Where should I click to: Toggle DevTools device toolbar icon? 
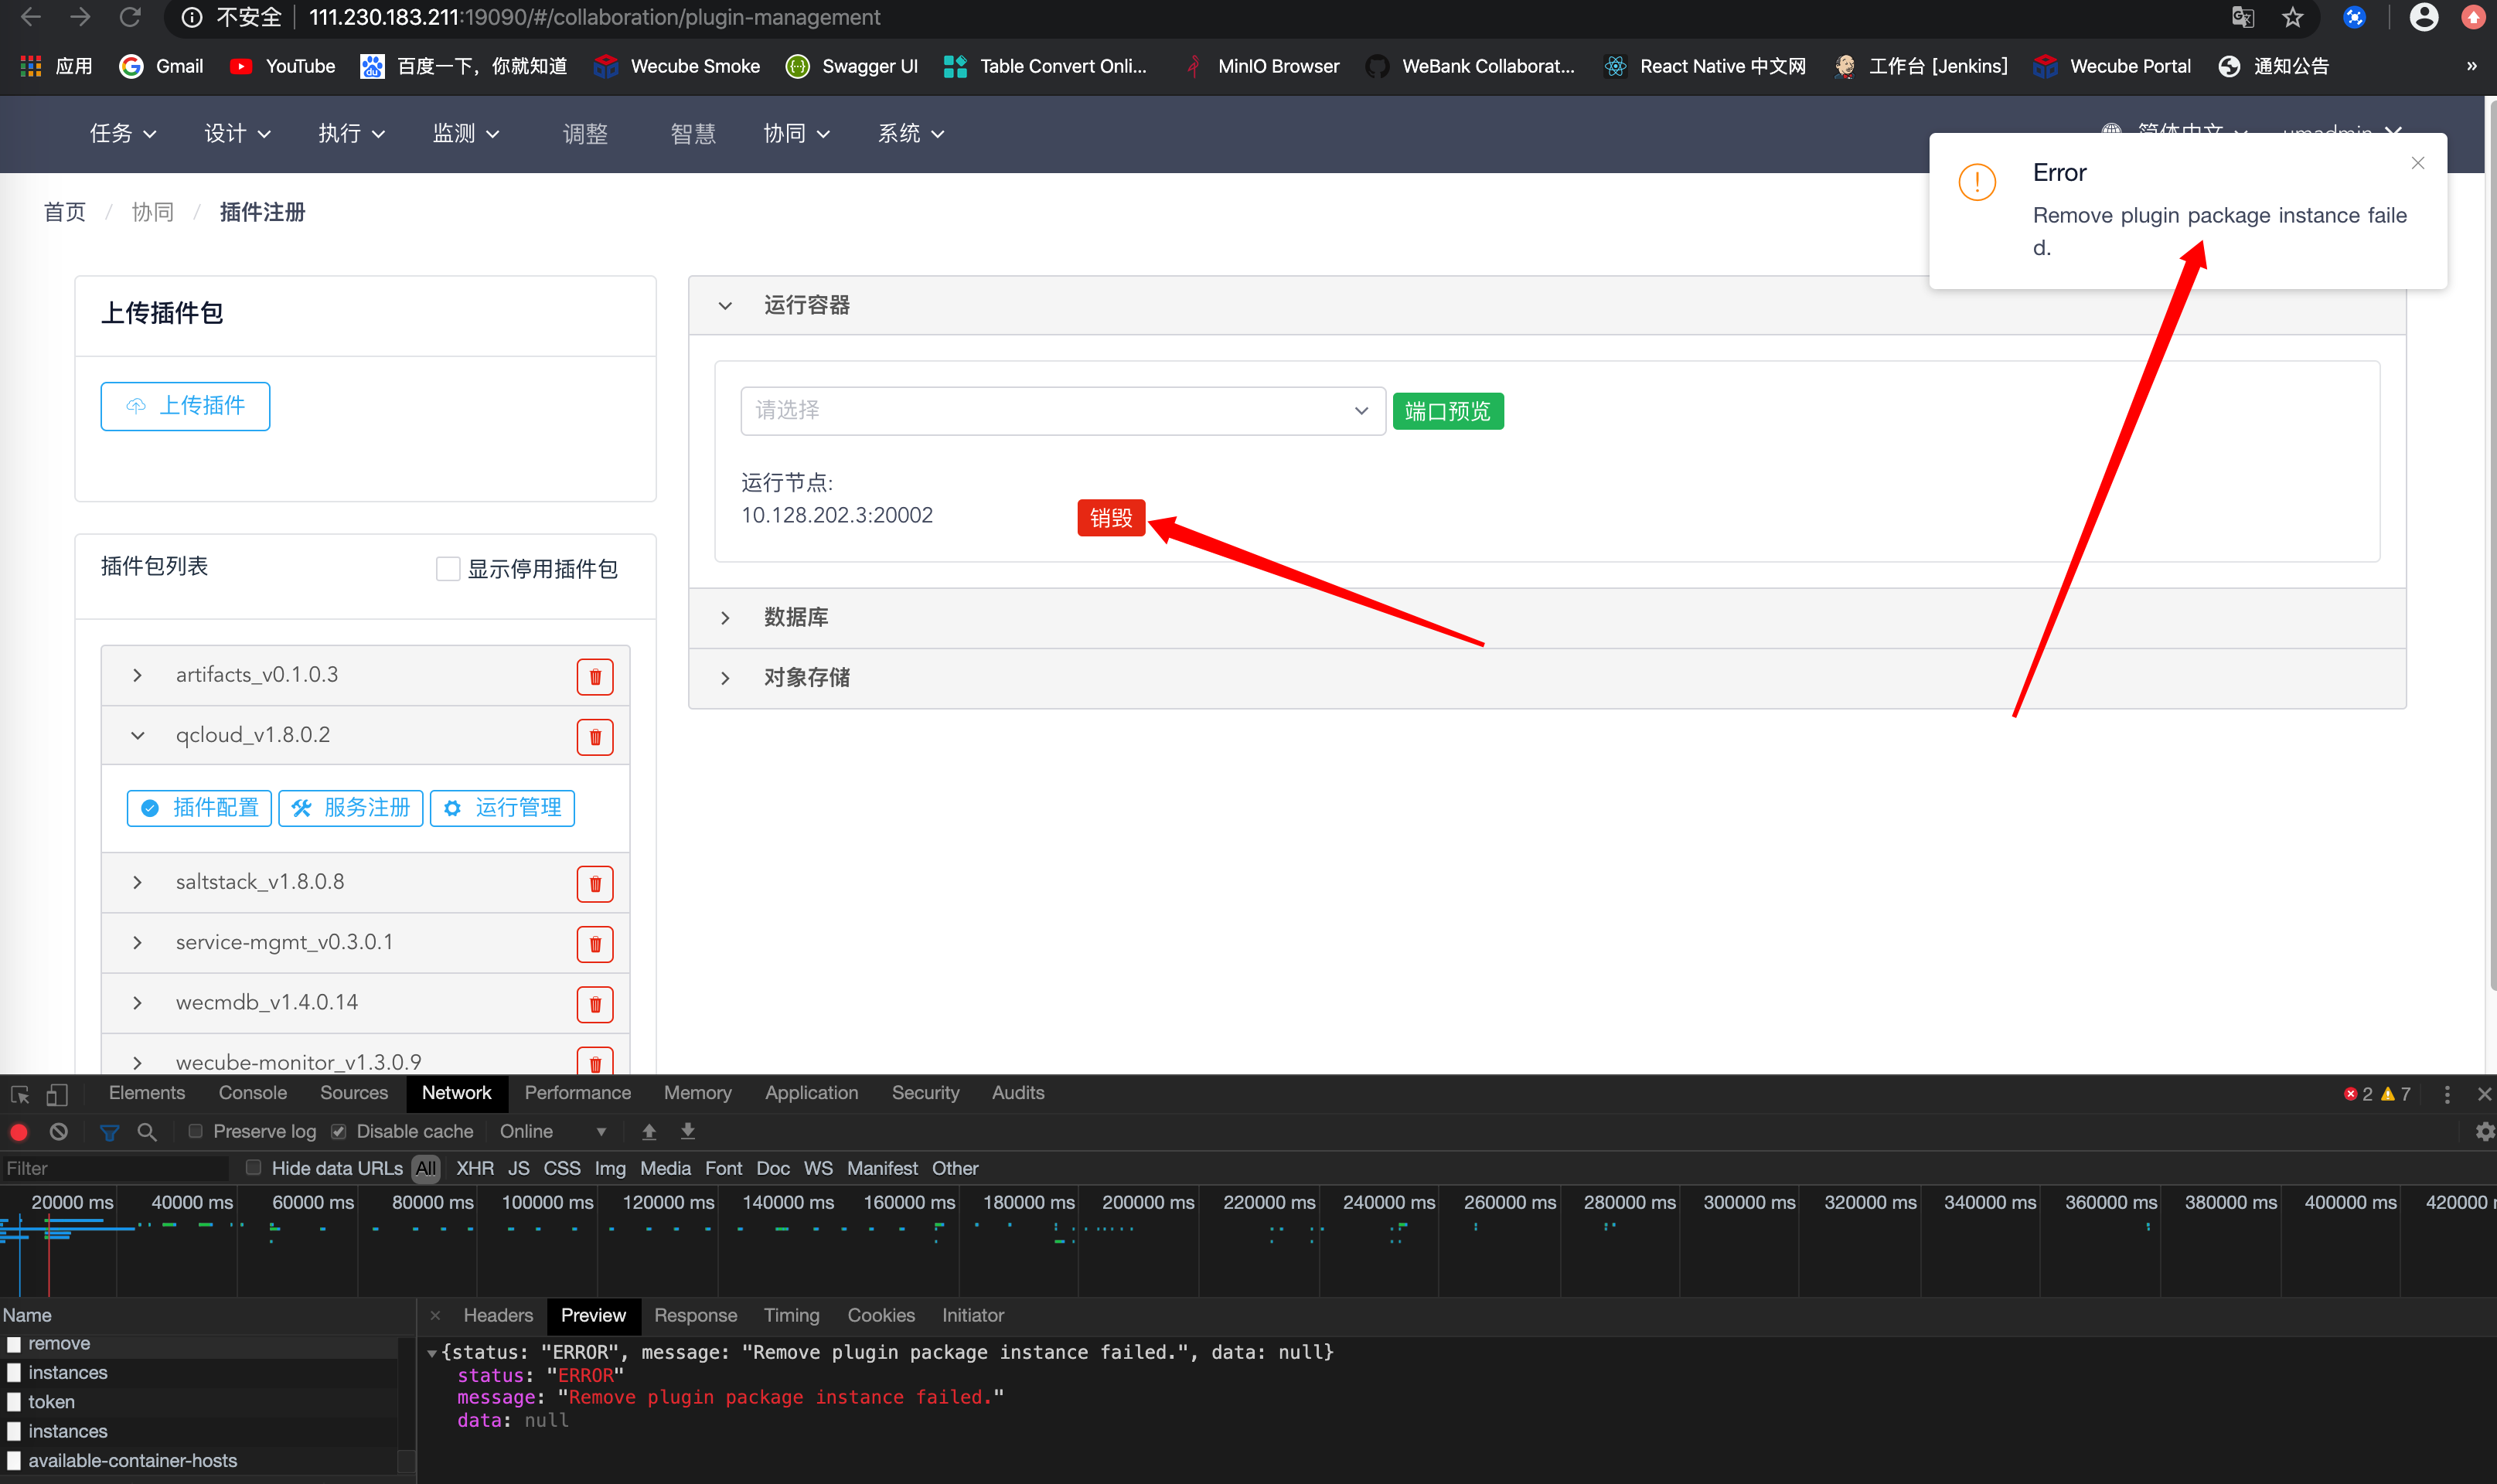57,1094
